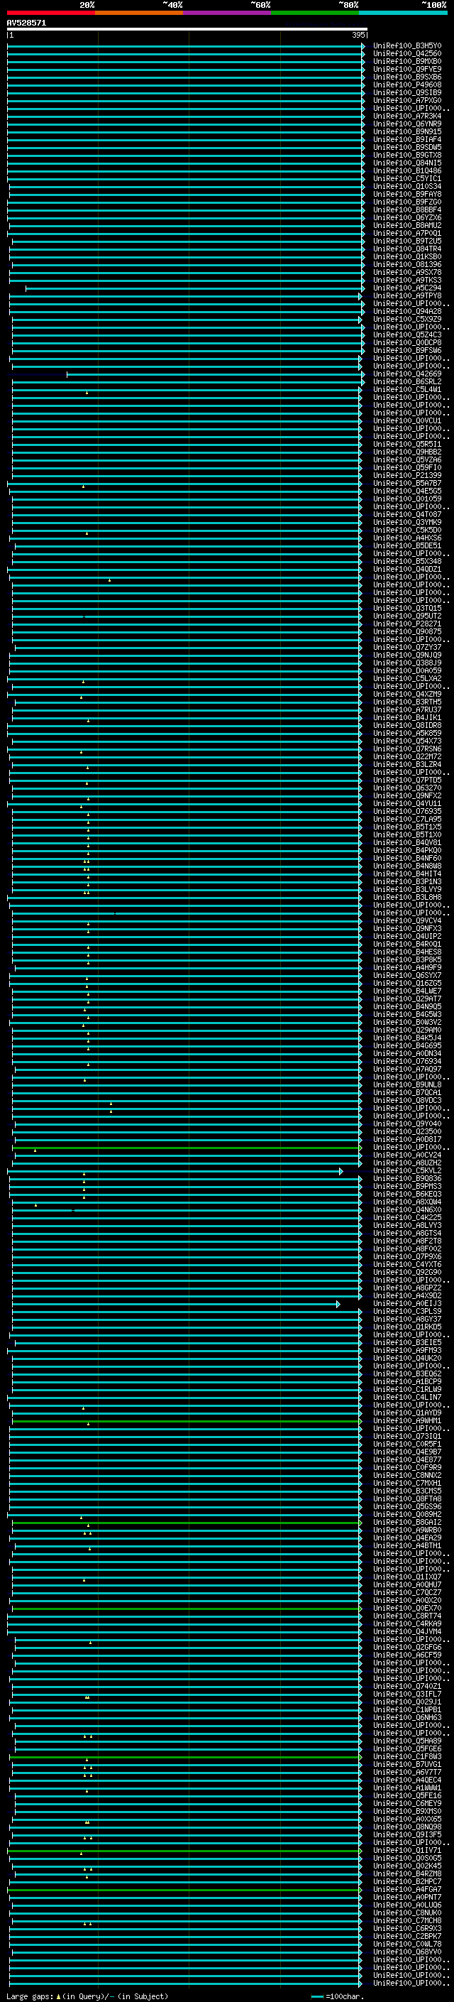Open hit UniRef100_Q1KSB0

coord(407,256)
